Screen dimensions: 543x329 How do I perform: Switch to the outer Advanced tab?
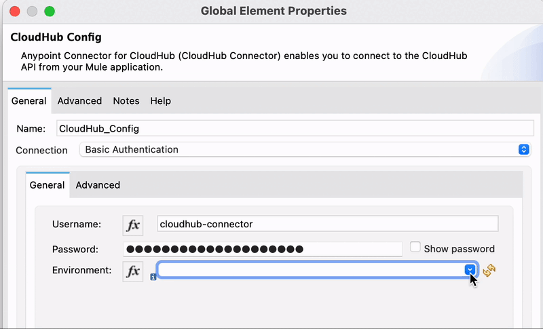click(x=79, y=100)
